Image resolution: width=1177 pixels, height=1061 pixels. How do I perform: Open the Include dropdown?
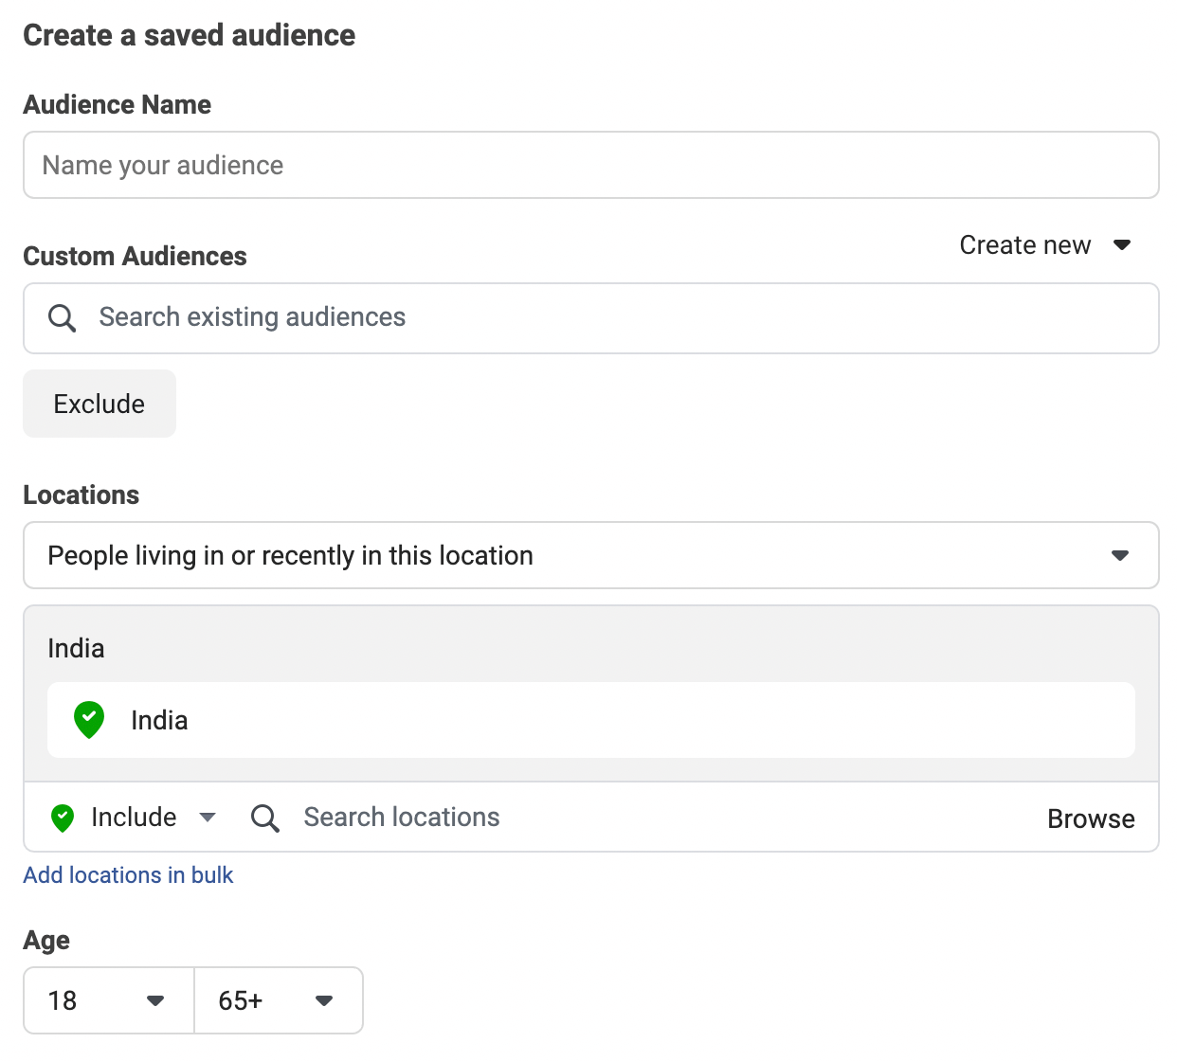click(x=134, y=818)
